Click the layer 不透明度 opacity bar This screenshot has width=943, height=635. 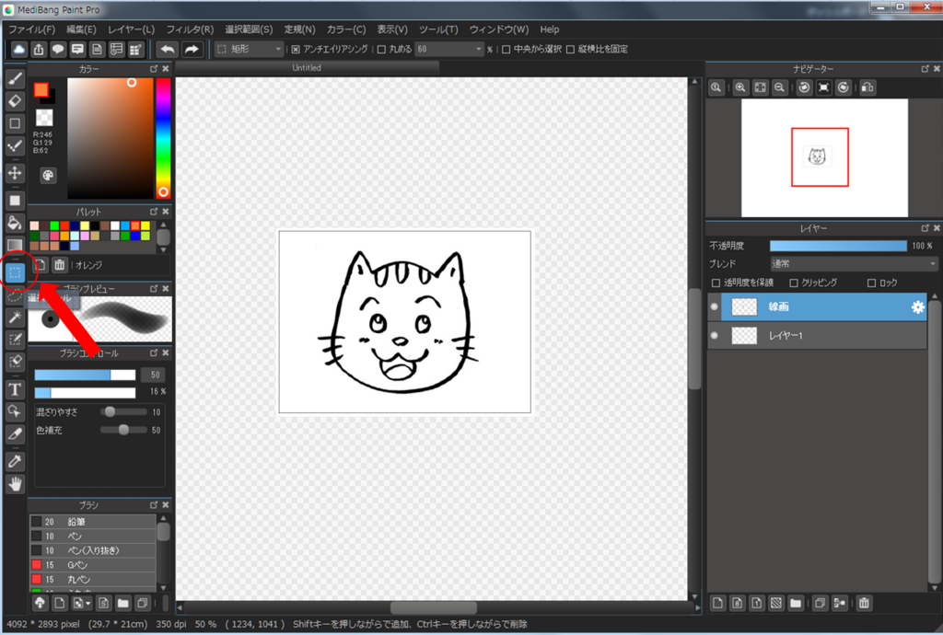pos(838,246)
